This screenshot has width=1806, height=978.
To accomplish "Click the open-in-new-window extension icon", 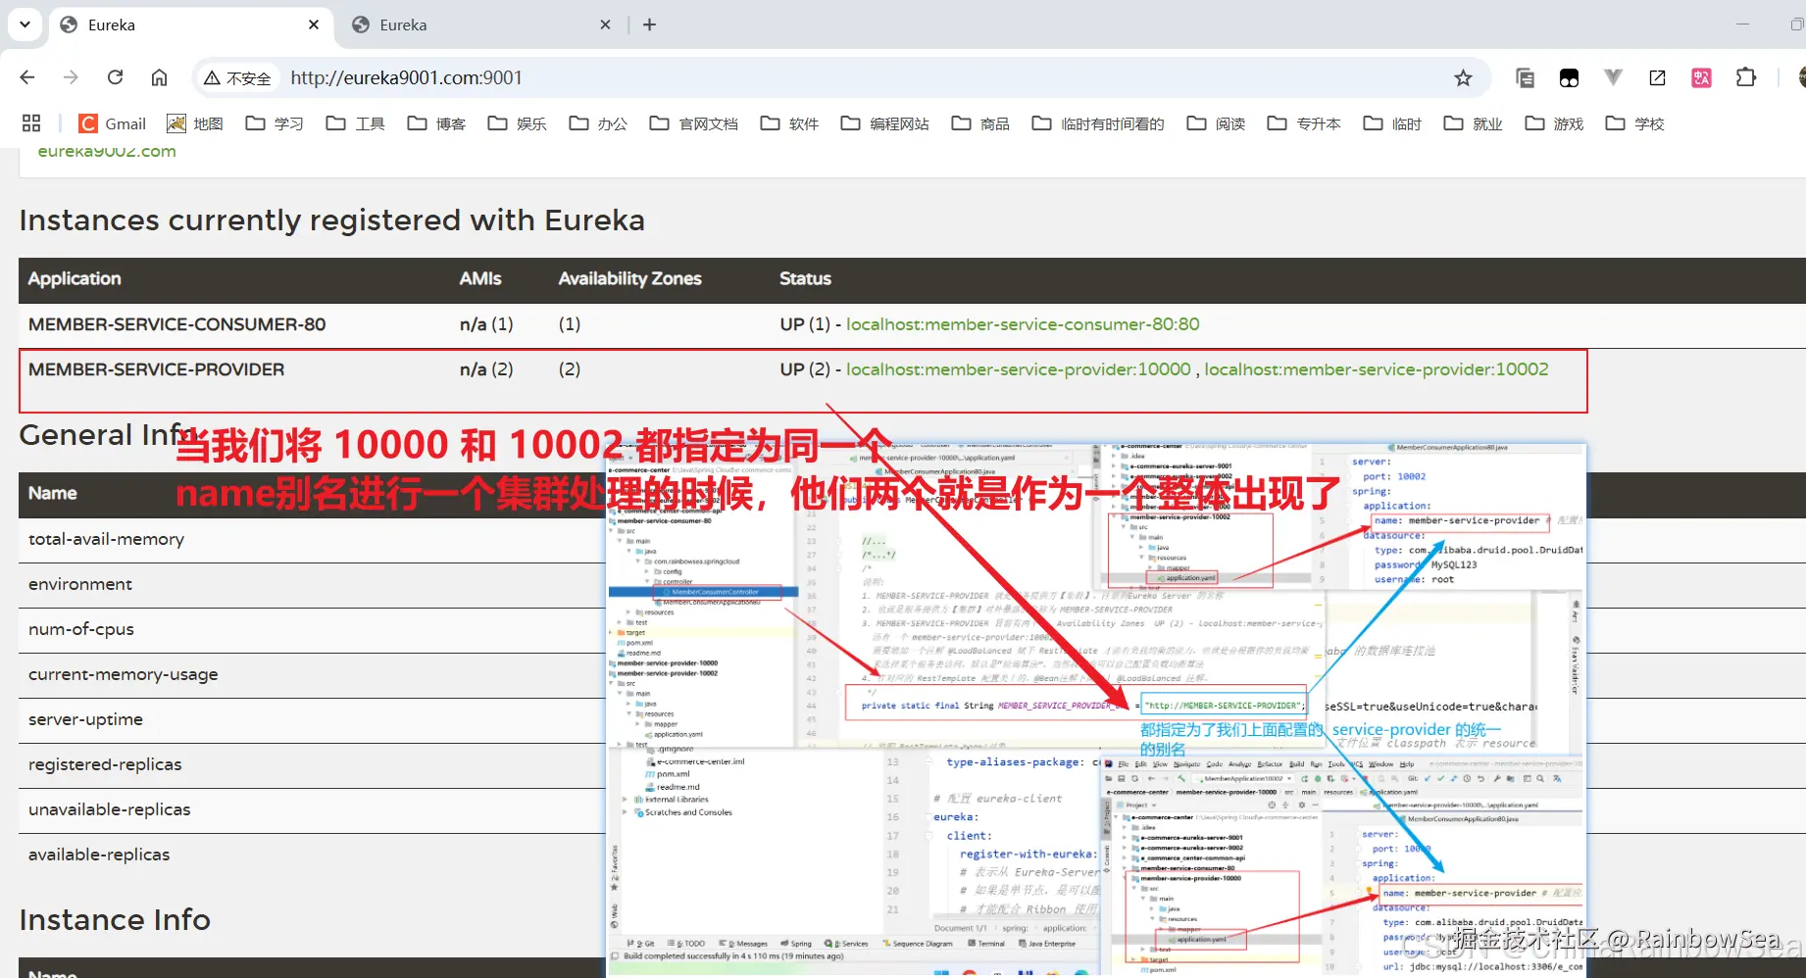I will pos(1657,77).
